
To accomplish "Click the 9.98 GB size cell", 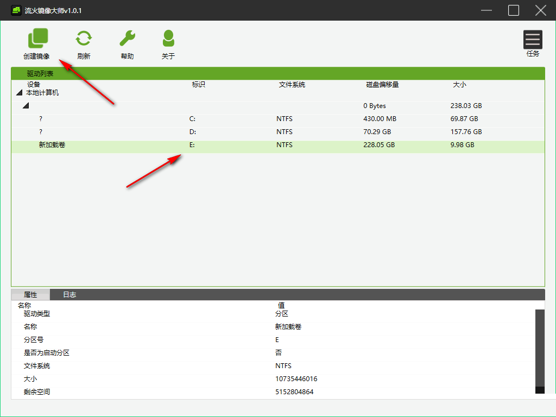I will (x=463, y=145).
